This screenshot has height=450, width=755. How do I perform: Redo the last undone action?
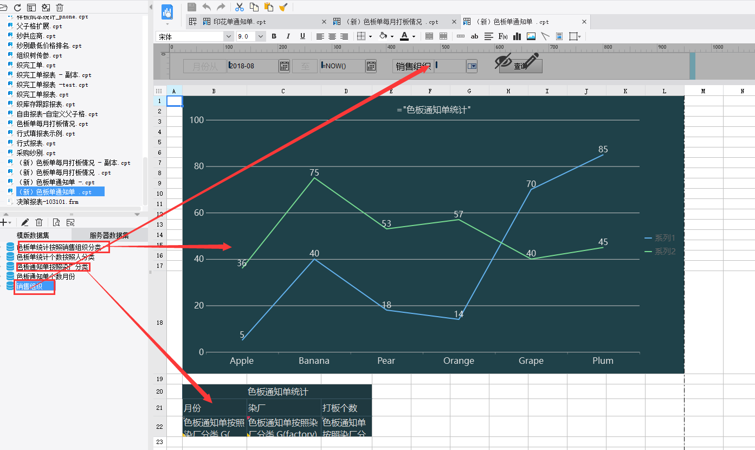[x=221, y=7]
